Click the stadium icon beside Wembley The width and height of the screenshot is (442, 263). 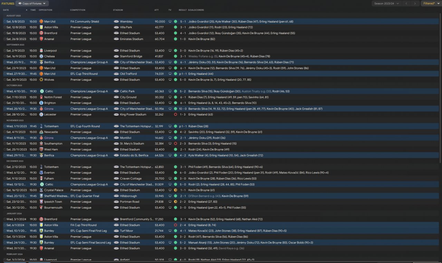pos(116,21)
